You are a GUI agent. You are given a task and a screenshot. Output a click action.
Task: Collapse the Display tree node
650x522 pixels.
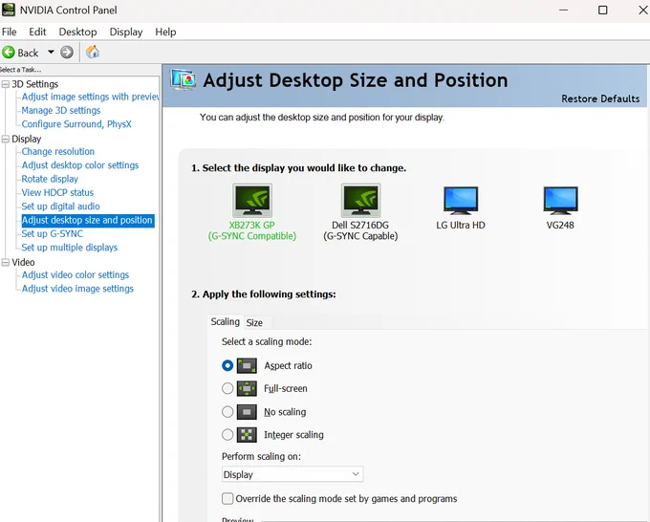click(6, 139)
